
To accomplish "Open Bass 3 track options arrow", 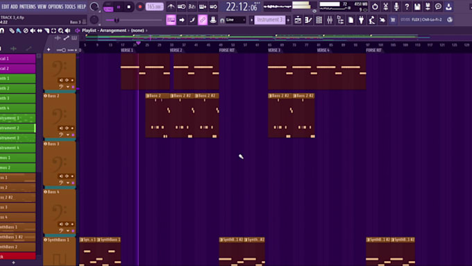I will pos(68,183).
